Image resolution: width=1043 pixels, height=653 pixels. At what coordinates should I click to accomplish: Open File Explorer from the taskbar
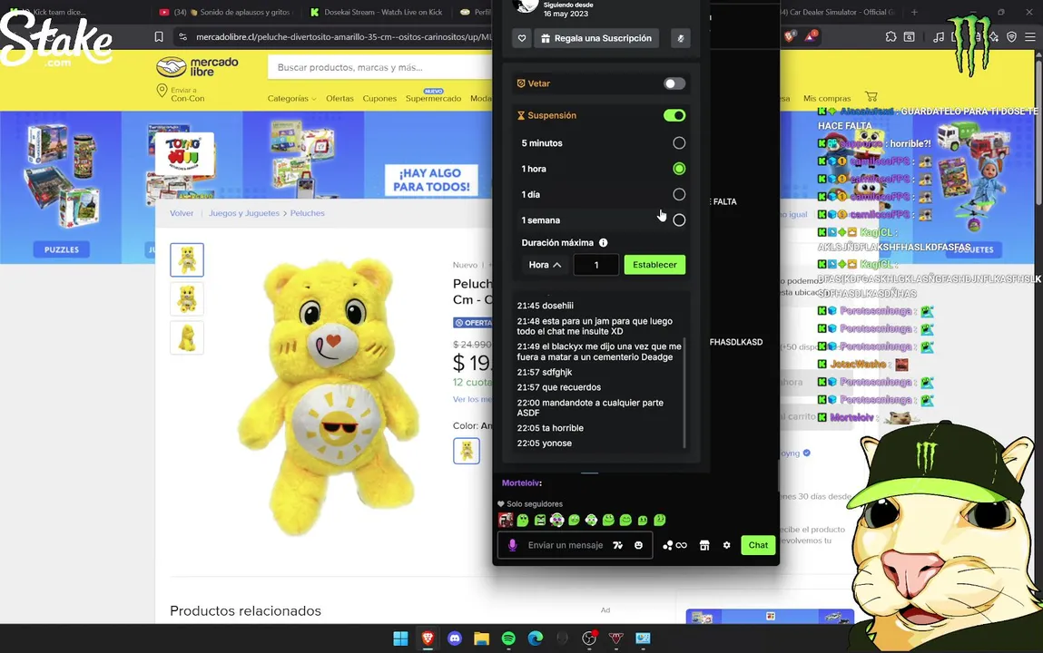pyautogui.click(x=482, y=638)
